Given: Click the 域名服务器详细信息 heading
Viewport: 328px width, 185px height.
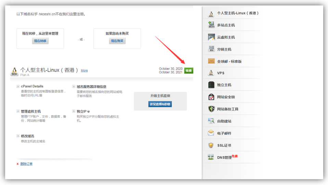Looking at the screenshot, I should (x=91, y=87).
